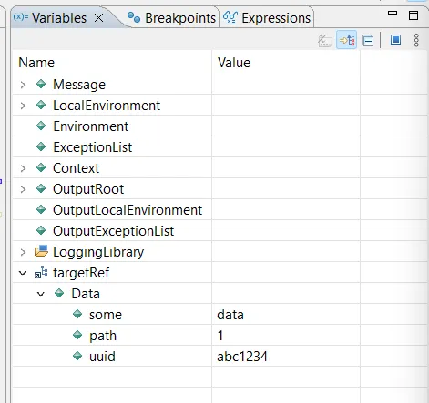Close the Variables tab
Image resolution: width=429 pixels, height=403 pixels.
(x=98, y=18)
